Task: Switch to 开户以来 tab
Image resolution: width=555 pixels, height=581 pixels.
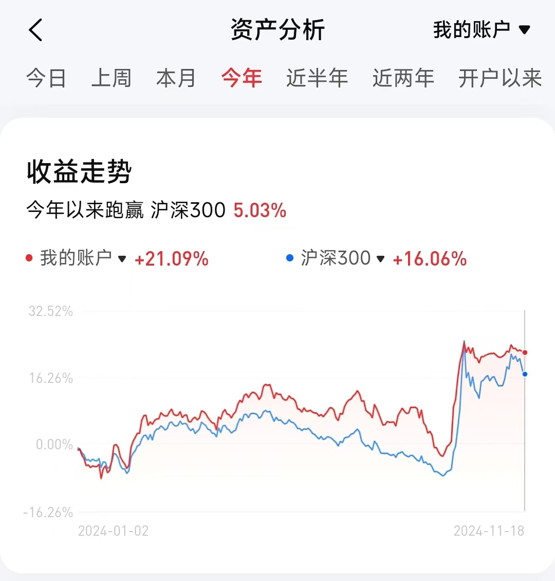Action: [499, 78]
